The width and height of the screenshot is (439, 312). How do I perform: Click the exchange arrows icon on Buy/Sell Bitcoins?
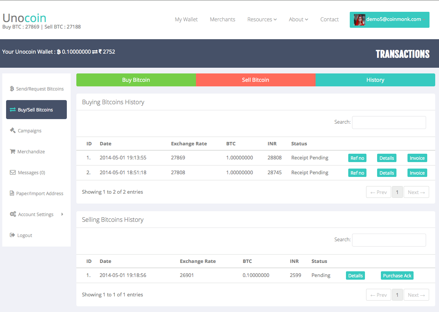[13, 110]
